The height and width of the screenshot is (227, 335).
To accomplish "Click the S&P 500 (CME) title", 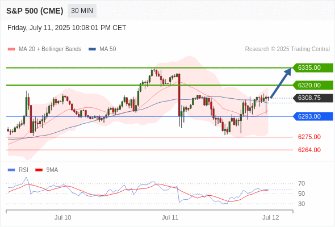I will coord(35,11).
